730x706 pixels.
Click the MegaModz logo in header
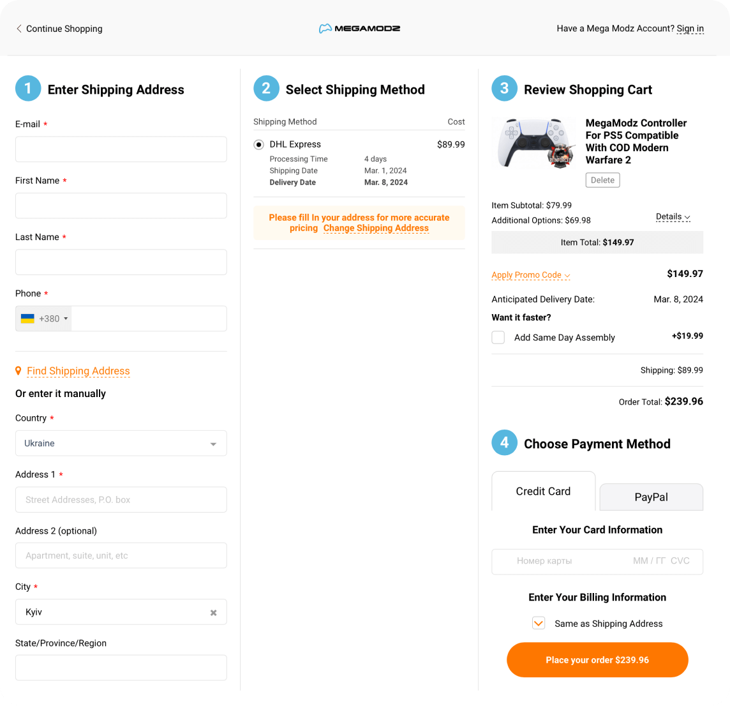click(359, 29)
